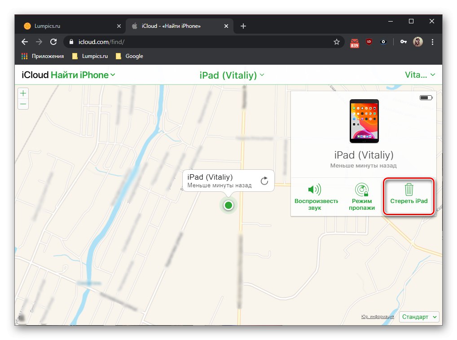This screenshot has height=340, width=457.
Task: Bookmark this page with the star
Action: pyautogui.click(x=337, y=42)
